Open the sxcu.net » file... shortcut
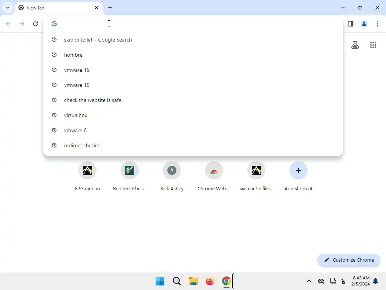 [256, 176]
